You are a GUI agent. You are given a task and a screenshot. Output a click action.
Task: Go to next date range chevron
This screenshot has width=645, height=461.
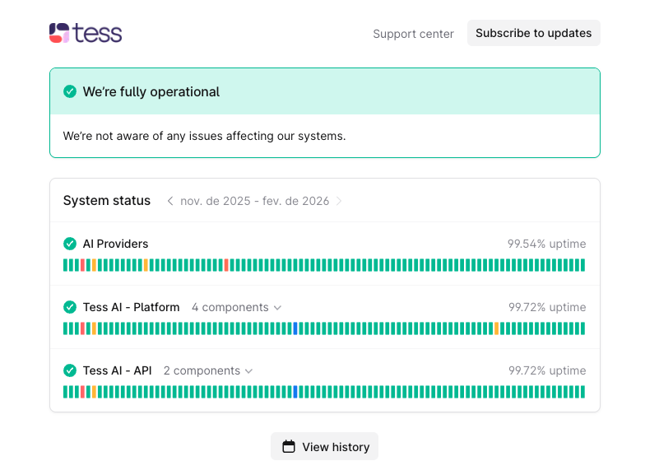pyautogui.click(x=339, y=201)
